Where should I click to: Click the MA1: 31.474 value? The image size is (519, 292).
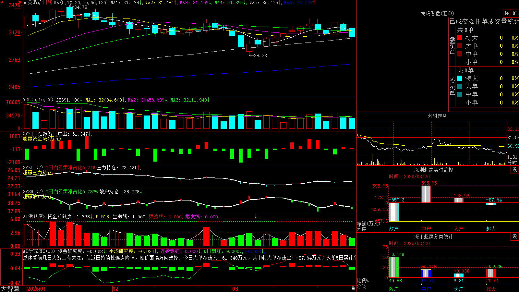pos(125,3)
